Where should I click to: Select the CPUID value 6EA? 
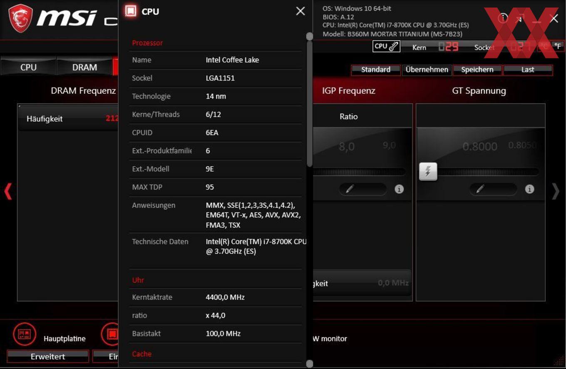tap(212, 132)
